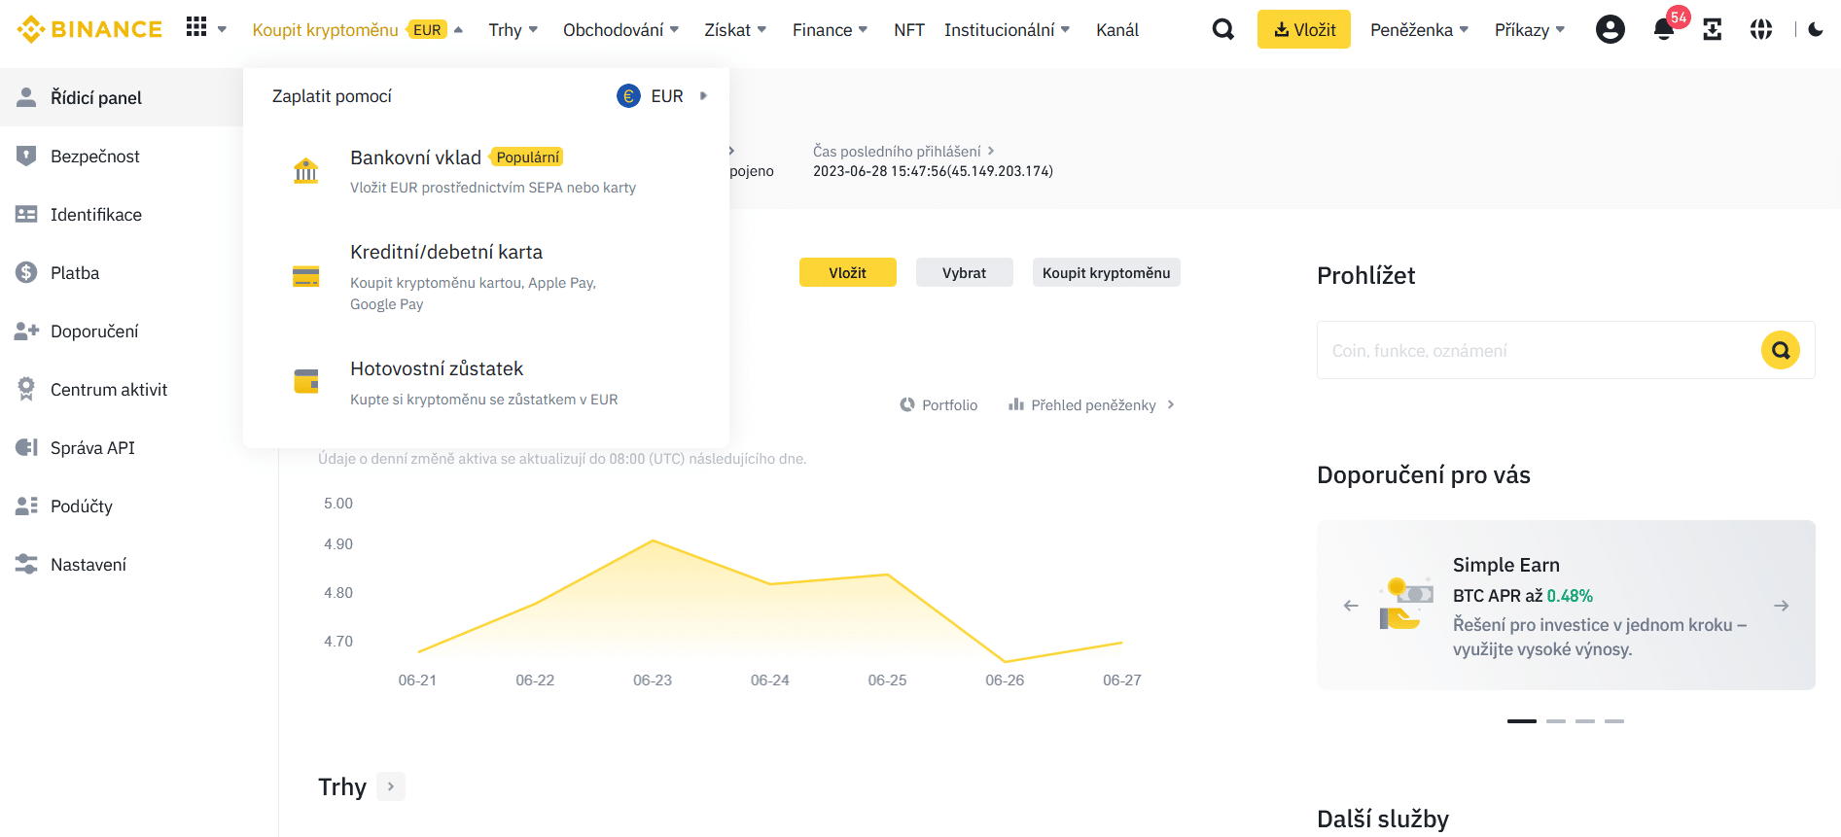Click the Řídicí panel person icon
The width and height of the screenshot is (1841, 837).
[x=26, y=97]
